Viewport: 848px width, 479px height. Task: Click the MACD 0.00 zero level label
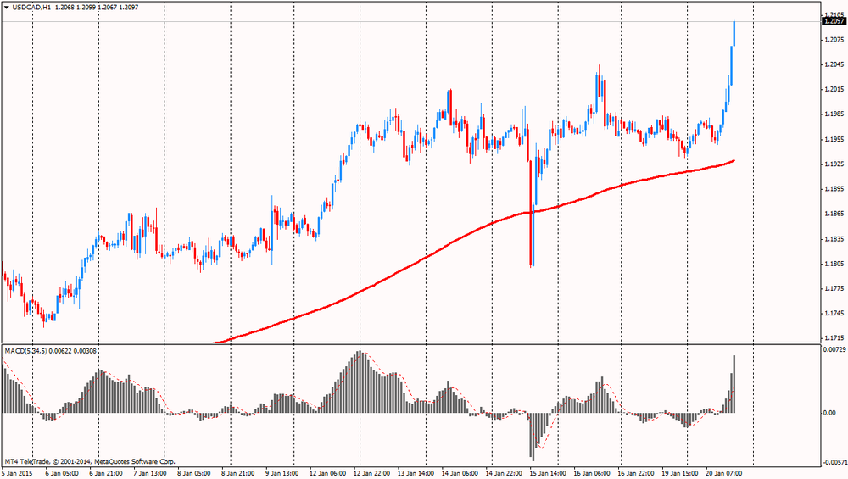(829, 413)
